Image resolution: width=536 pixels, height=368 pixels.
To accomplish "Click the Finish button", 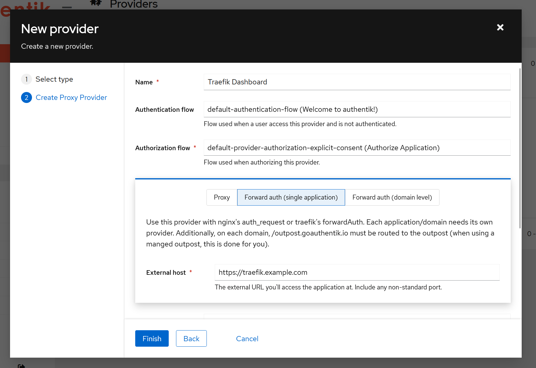I will [x=152, y=338].
